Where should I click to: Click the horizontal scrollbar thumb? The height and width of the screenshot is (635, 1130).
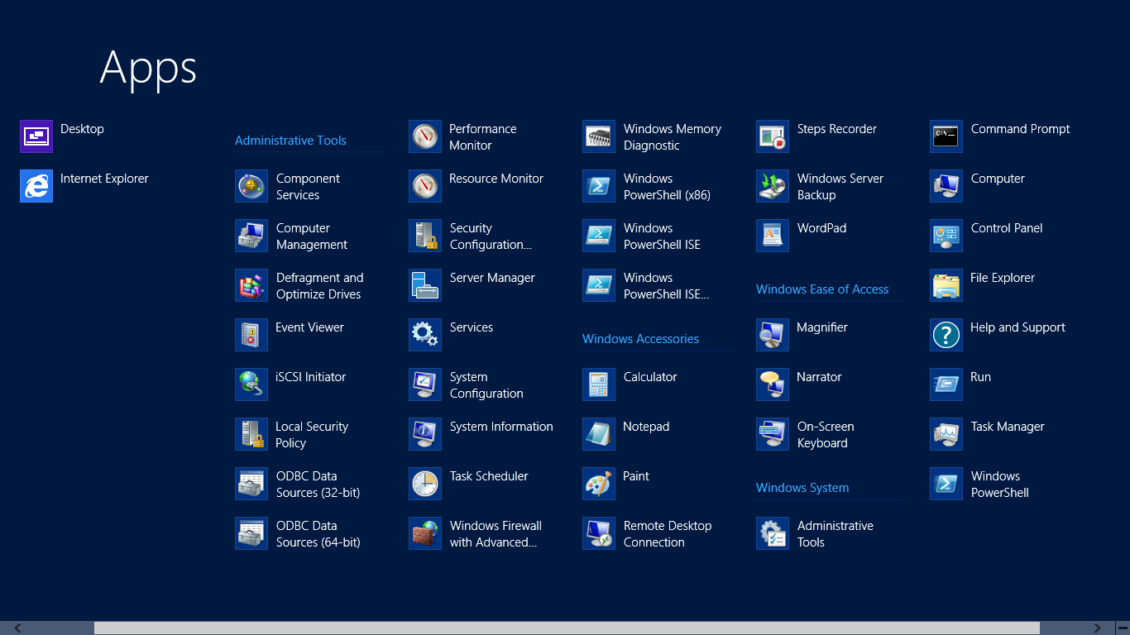tap(567, 628)
